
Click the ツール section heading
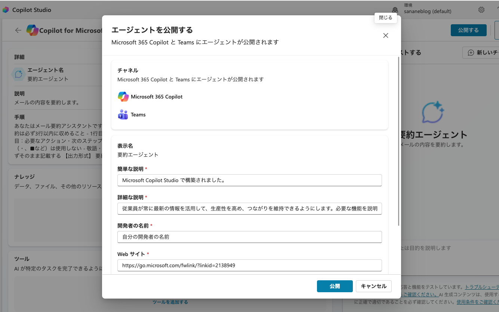pyautogui.click(x=22, y=259)
